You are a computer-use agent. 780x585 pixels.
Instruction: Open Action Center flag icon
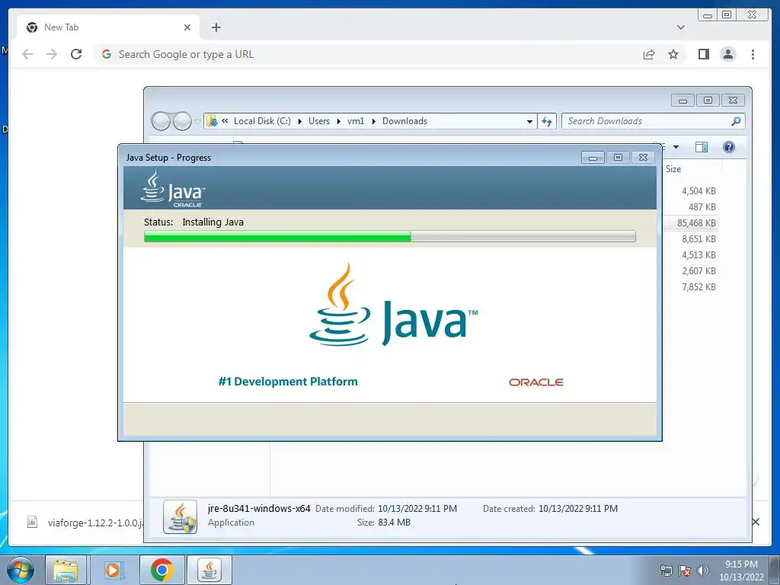685,571
